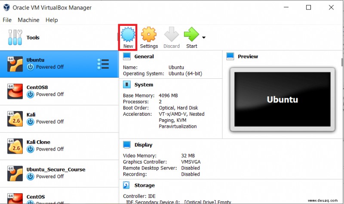Open the Machine menu

[28, 20]
